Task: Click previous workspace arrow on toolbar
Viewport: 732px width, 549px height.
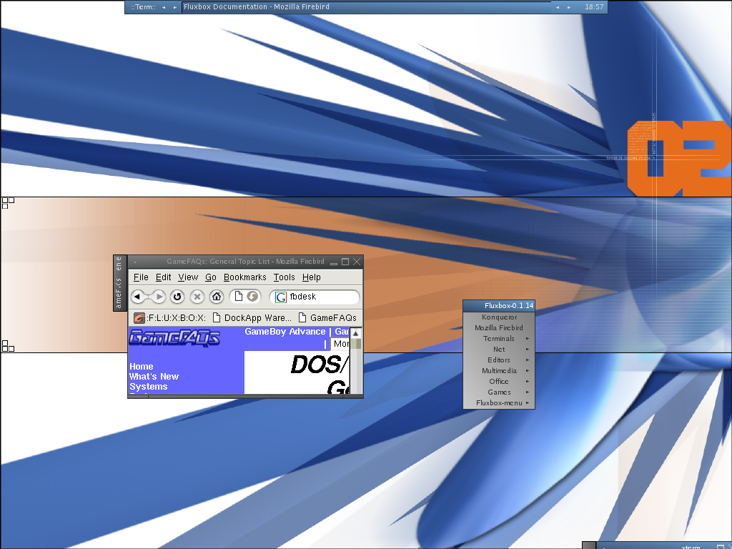Action: (x=164, y=7)
